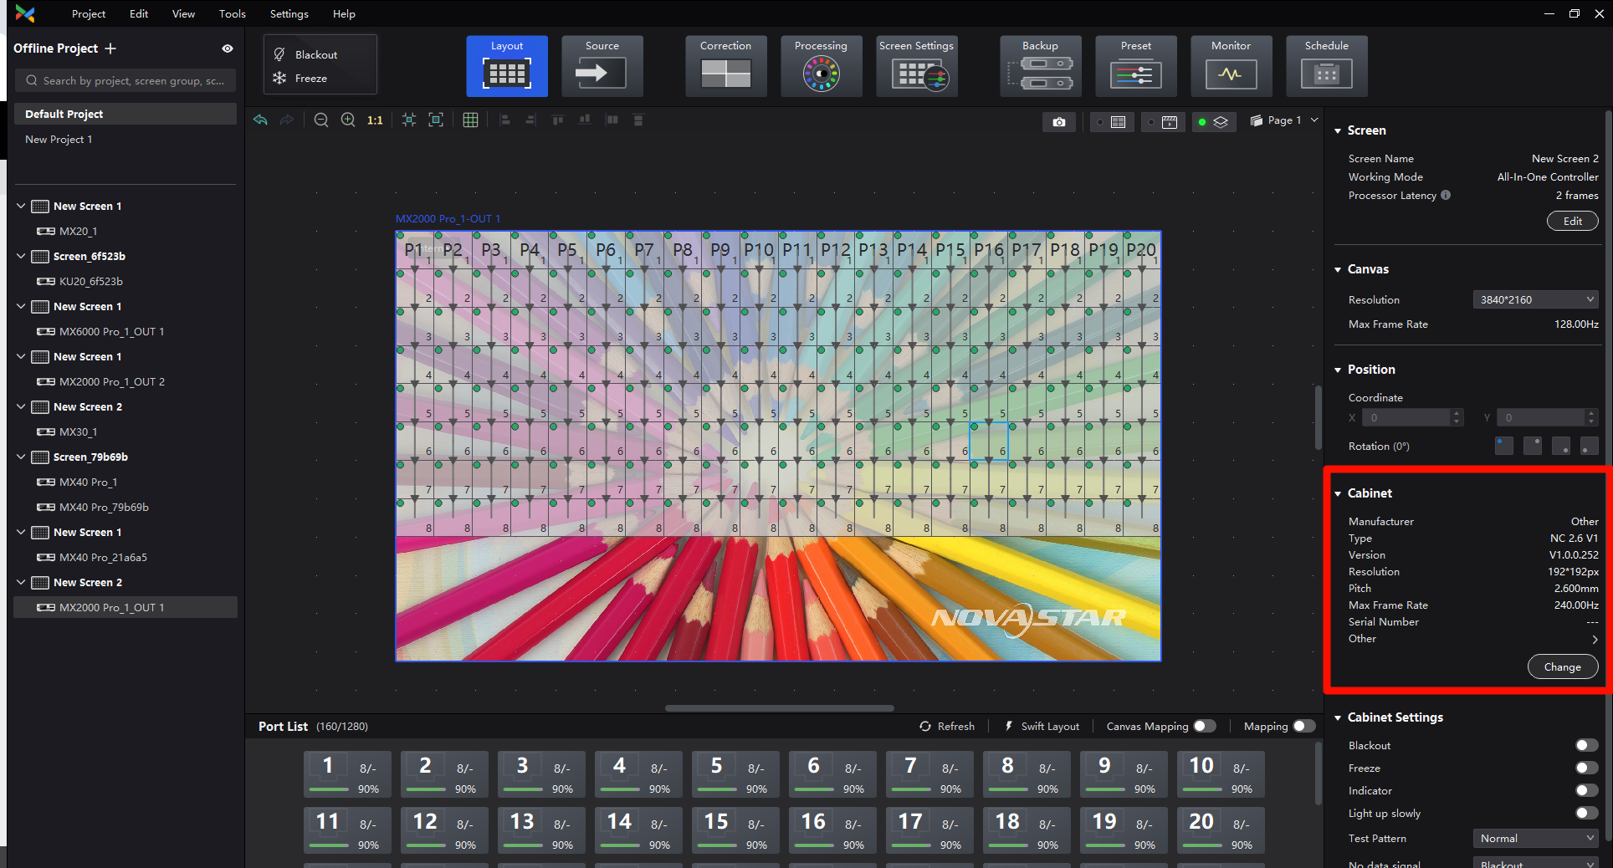Open the Backup module
1613x868 pixels.
1040,66
